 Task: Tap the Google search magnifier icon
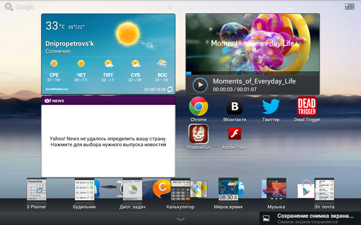coord(9,7)
